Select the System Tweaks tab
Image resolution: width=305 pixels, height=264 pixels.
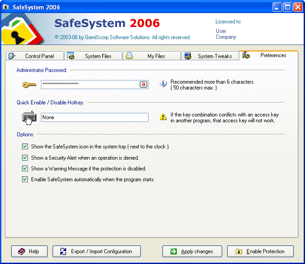coord(210,56)
